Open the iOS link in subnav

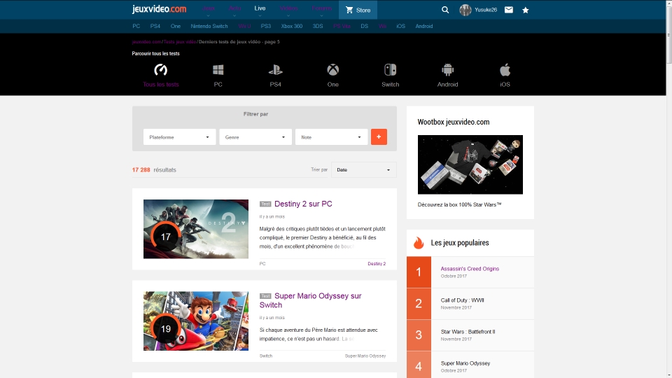[x=400, y=26]
